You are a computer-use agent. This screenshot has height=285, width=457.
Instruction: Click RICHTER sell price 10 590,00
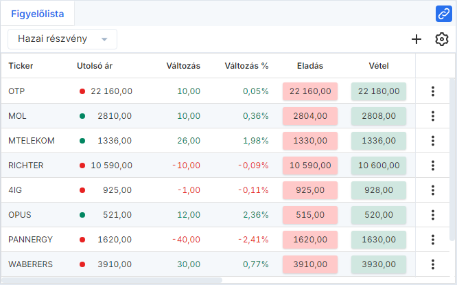[x=310, y=166]
